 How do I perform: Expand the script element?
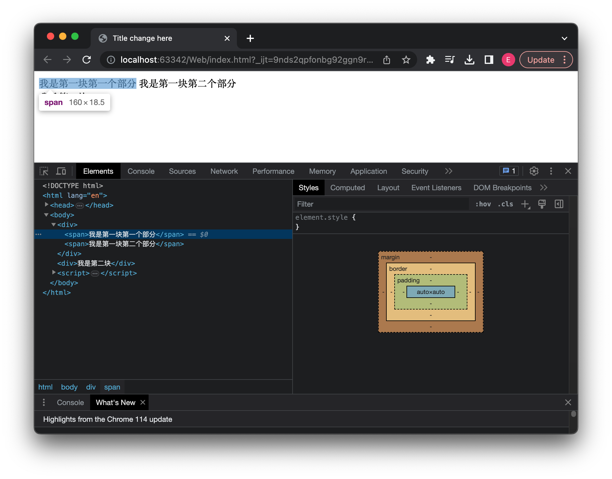click(54, 273)
